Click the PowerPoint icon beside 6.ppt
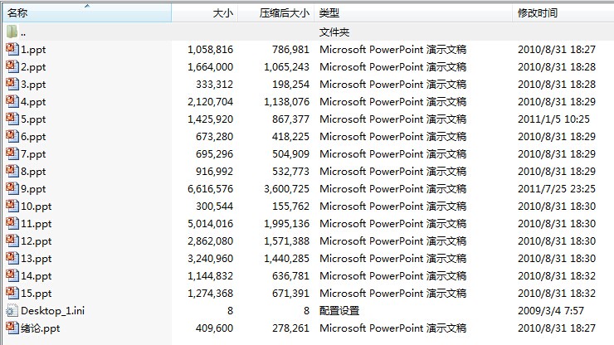614x345 pixels. tap(12, 136)
